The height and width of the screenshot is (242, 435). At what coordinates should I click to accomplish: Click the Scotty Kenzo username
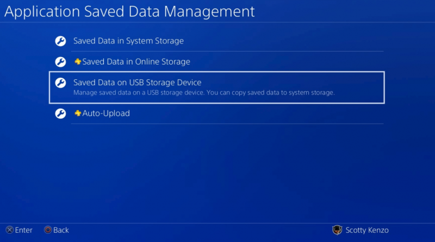tap(367, 230)
